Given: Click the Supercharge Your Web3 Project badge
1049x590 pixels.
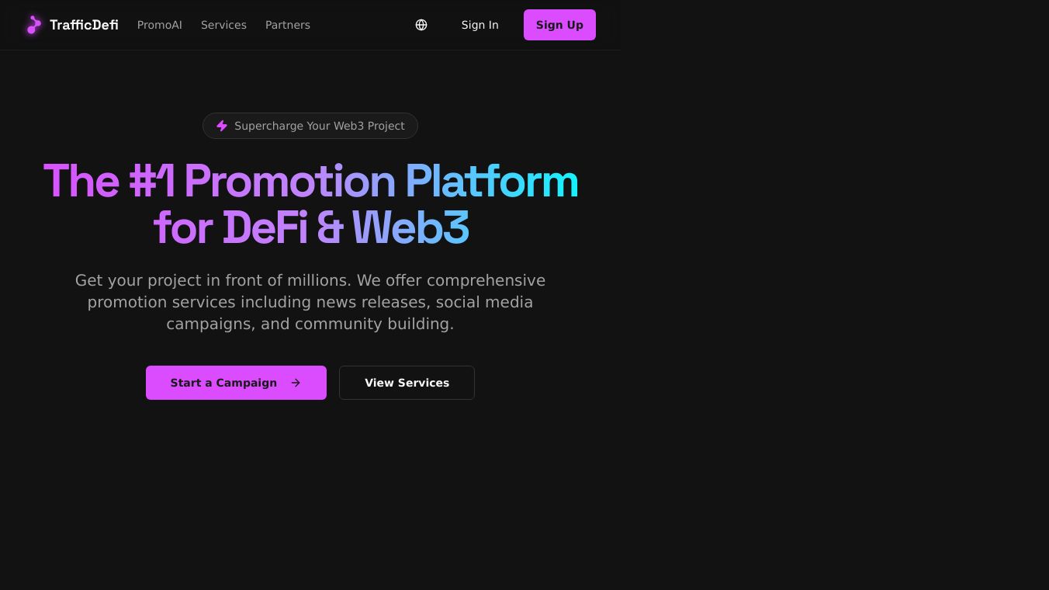Looking at the screenshot, I should [310, 126].
